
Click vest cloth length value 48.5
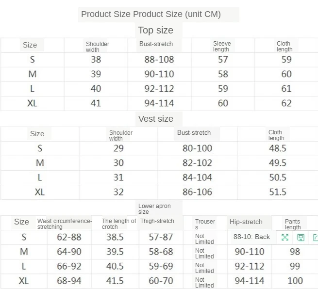[278, 148]
